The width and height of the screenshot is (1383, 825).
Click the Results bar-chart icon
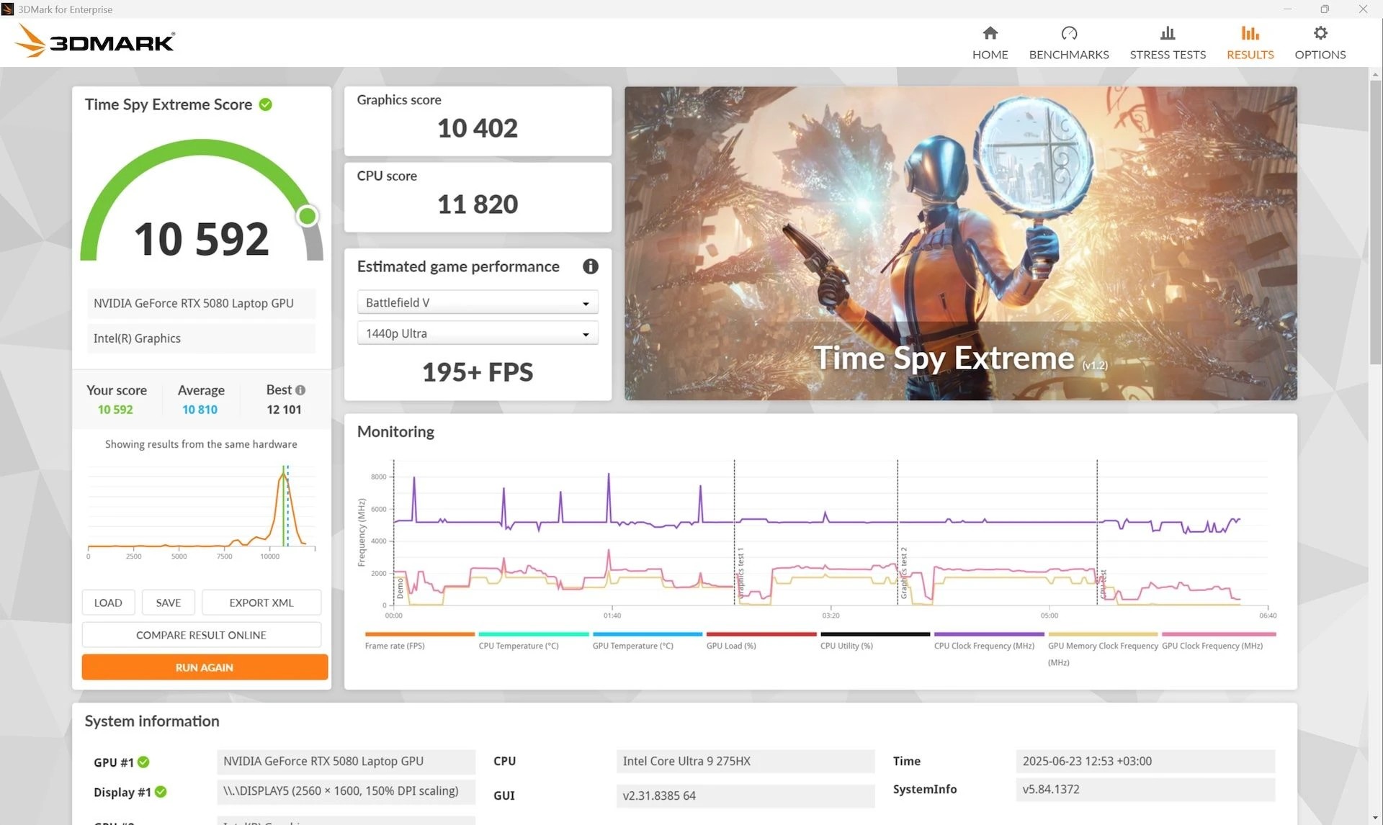pyautogui.click(x=1250, y=33)
